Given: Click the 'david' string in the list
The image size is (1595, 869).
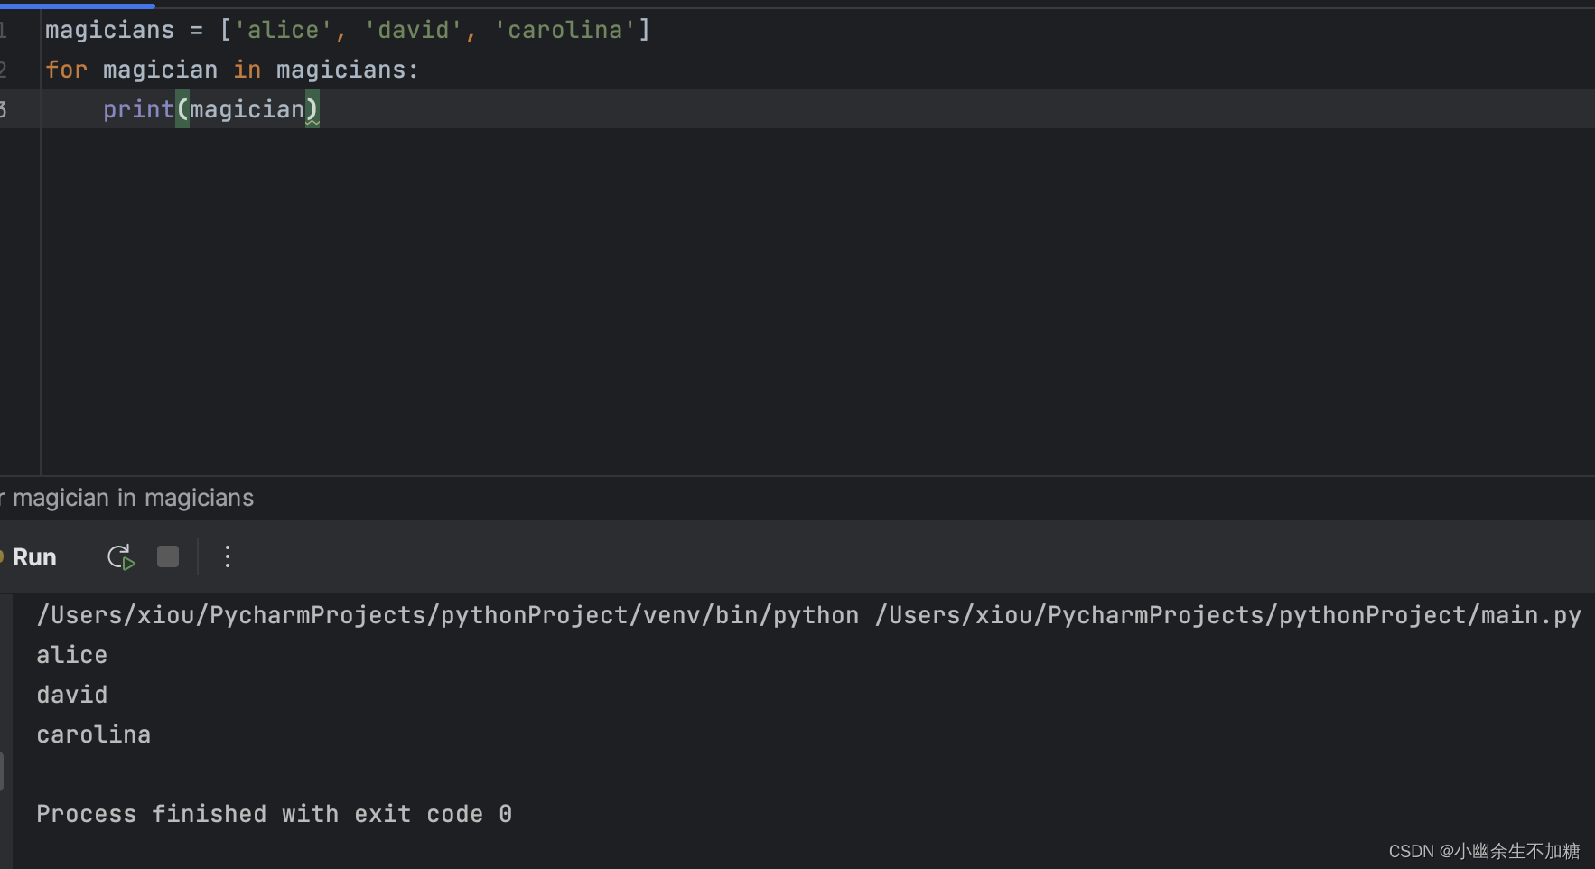Looking at the screenshot, I should [414, 30].
